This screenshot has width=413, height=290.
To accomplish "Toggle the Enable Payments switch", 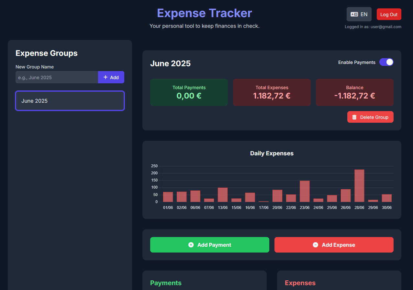I will 386,62.
